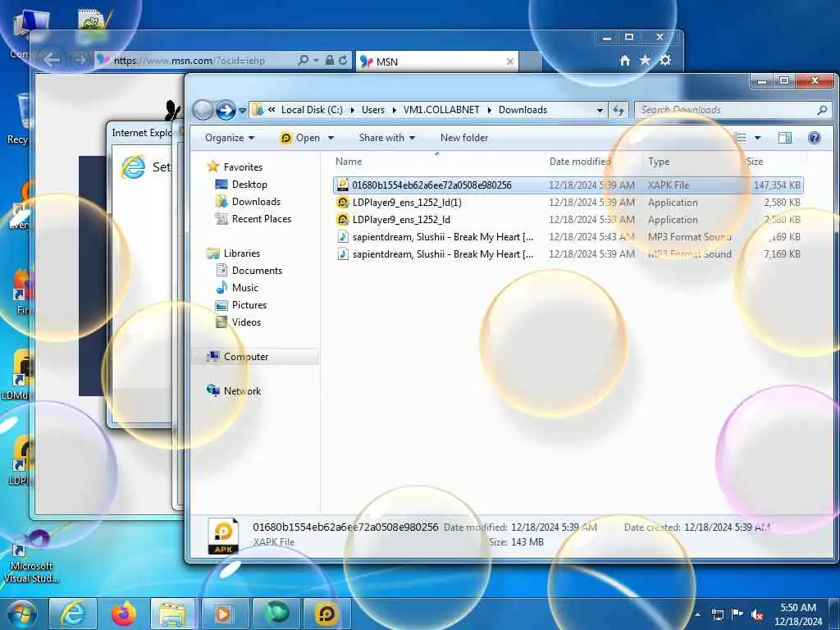Click Local Disk (C:) in the breadcrumb
Image resolution: width=840 pixels, height=630 pixels.
coord(312,110)
